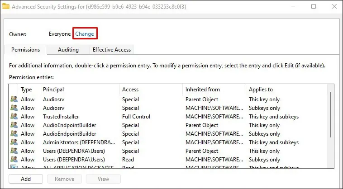Click the icon next to the Full Control row
The image size is (343, 189).
(x=14, y=117)
